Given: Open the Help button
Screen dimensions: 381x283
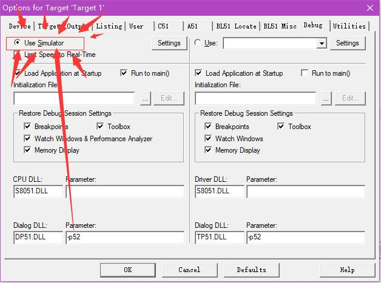Looking at the screenshot, I should pos(347,270).
